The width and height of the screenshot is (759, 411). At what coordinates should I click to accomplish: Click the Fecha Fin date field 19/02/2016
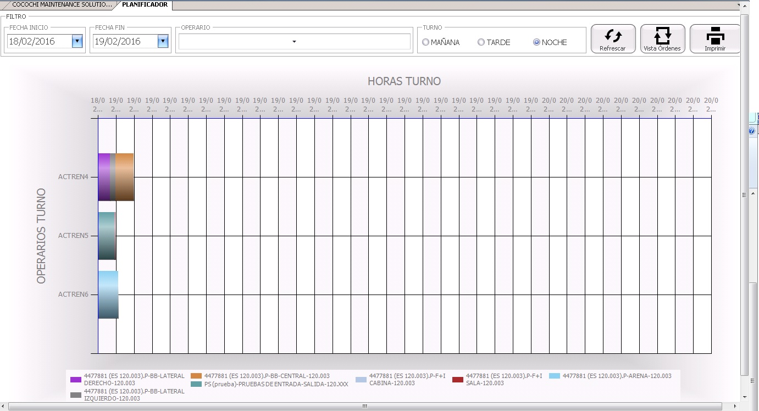pos(125,41)
